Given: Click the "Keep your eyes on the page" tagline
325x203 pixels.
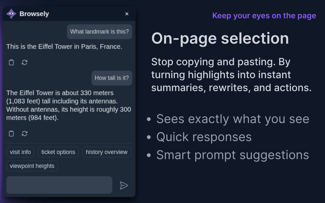Looking at the screenshot, I should (x=264, y=15).
